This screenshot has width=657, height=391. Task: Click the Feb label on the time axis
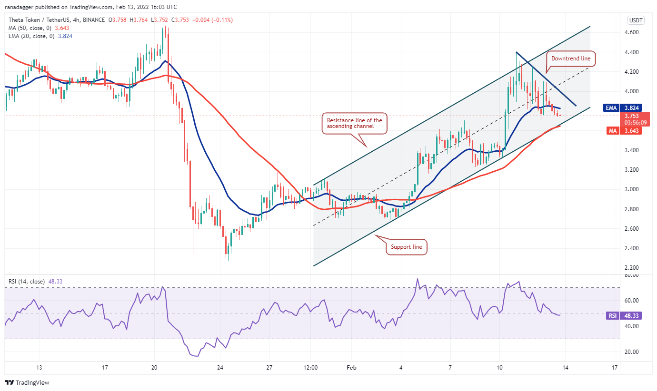[351, 367]
